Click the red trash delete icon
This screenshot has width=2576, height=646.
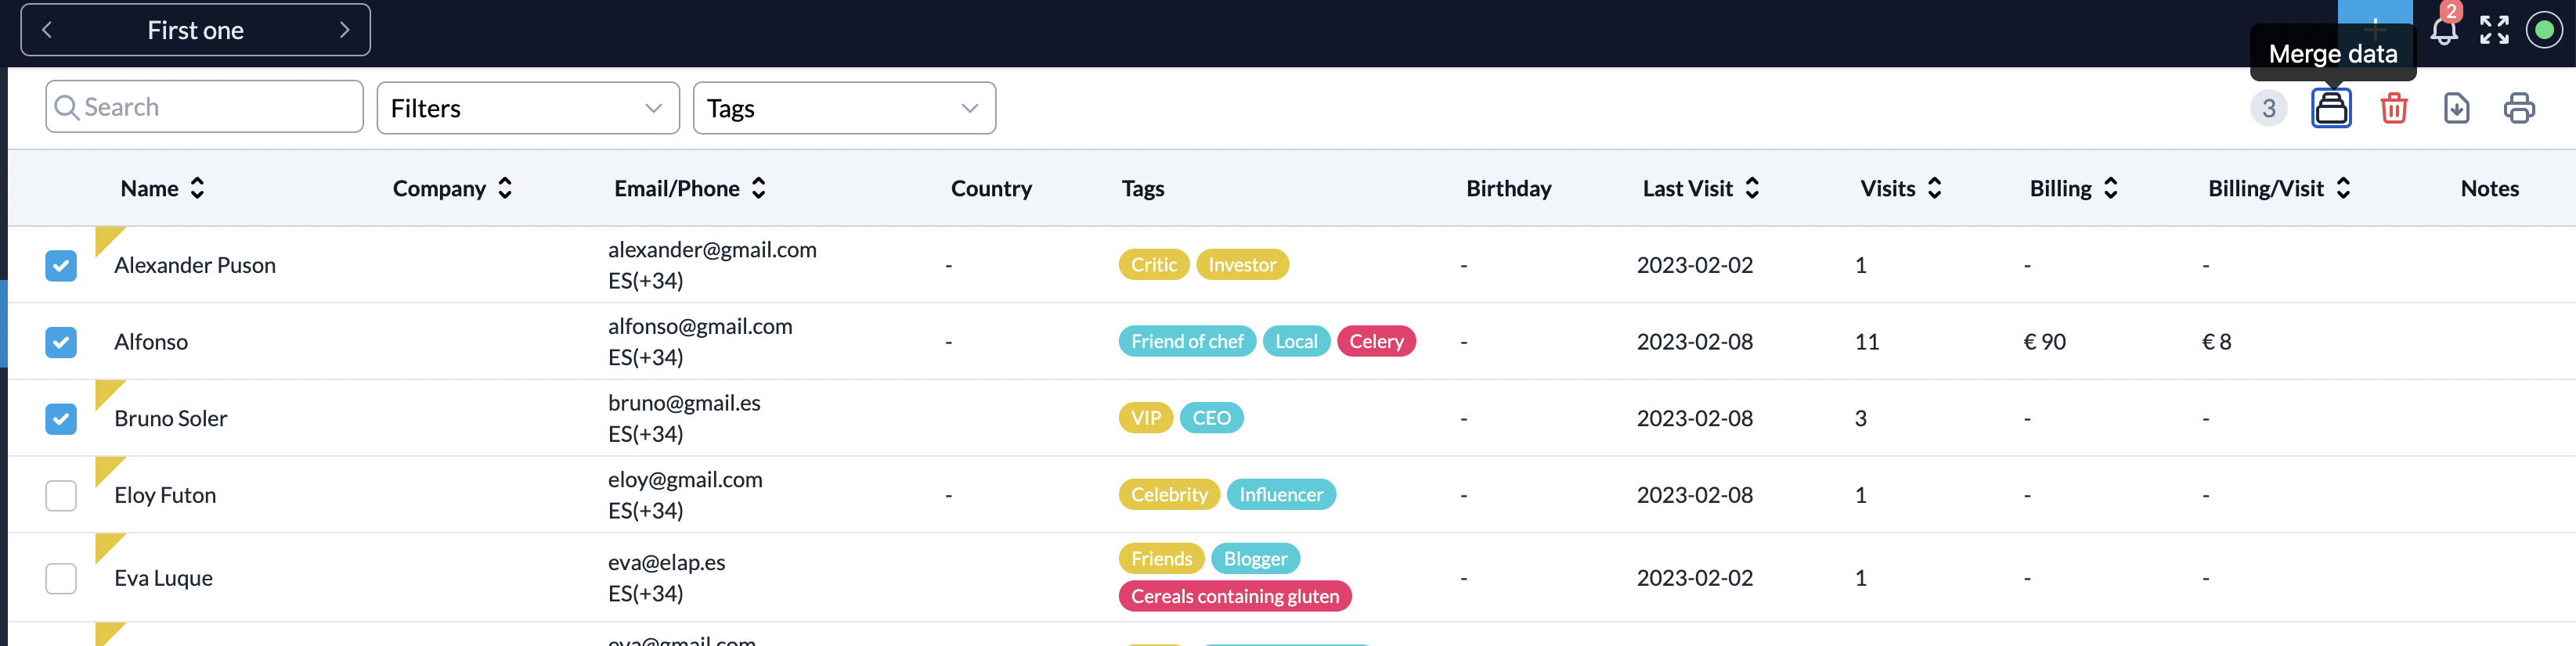(x=2393, y=108)
